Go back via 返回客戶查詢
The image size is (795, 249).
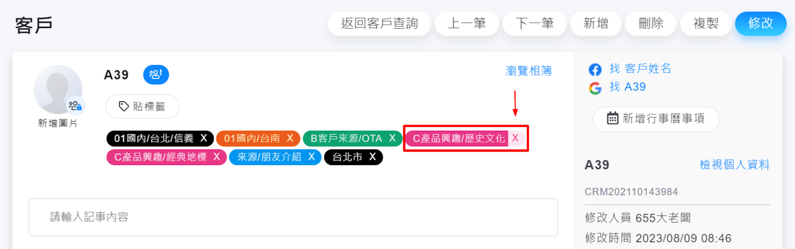[379, 23]
